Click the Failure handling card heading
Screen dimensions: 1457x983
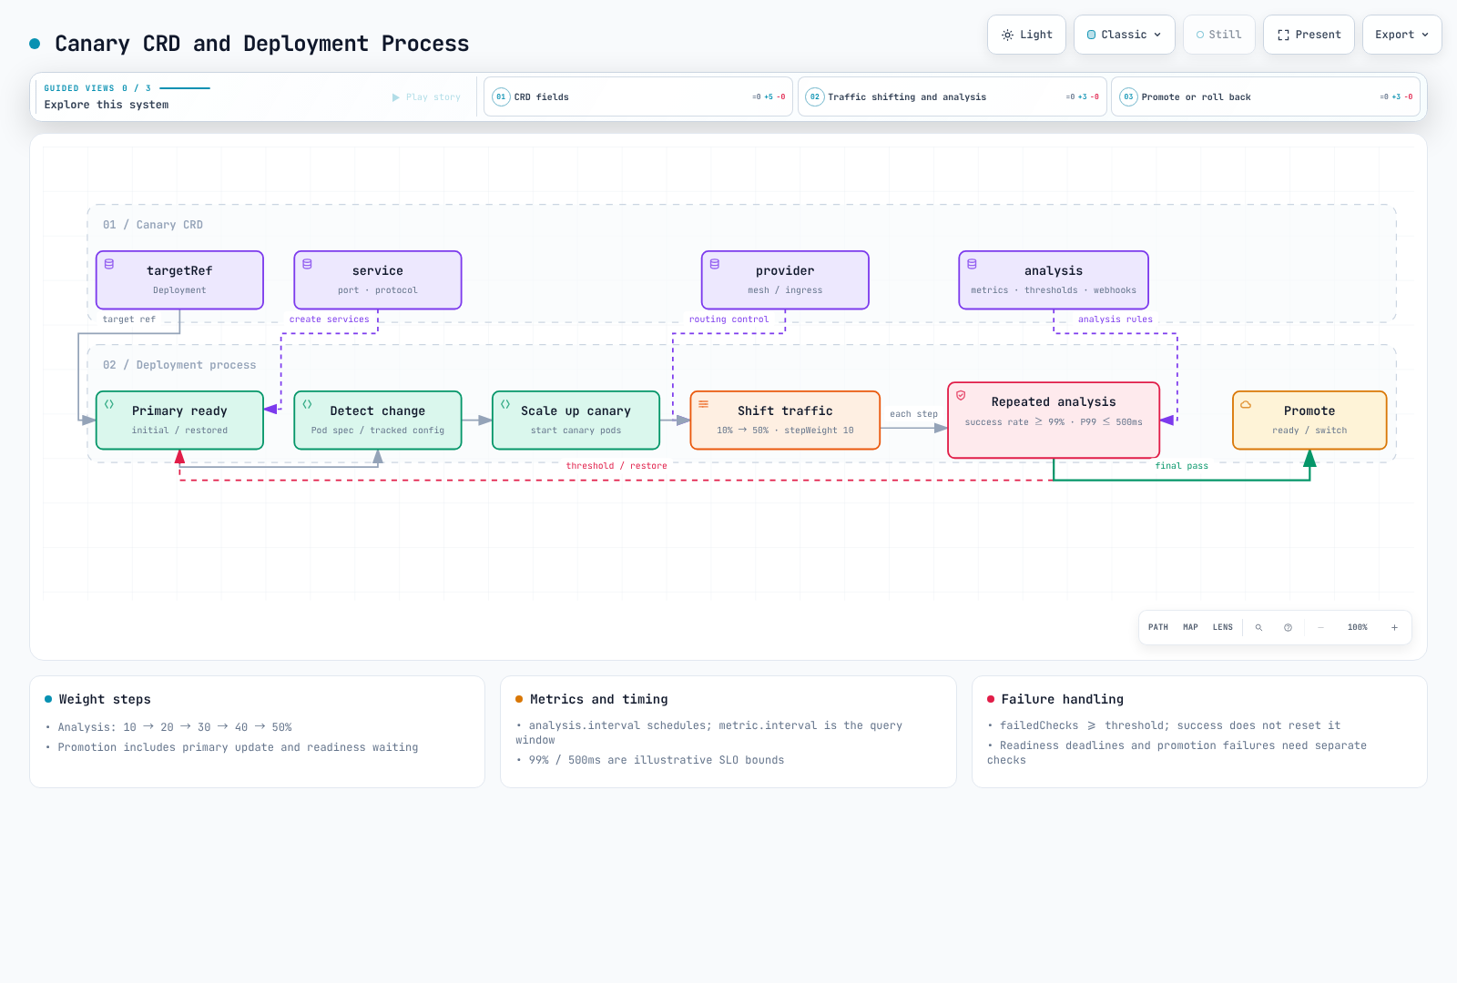tap(1063, 699)
